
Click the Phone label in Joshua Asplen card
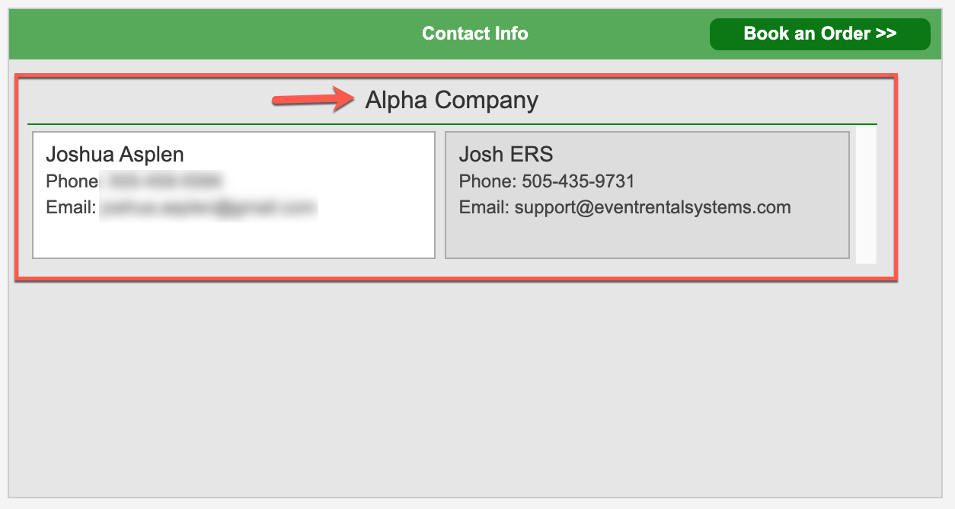point(72,181)
